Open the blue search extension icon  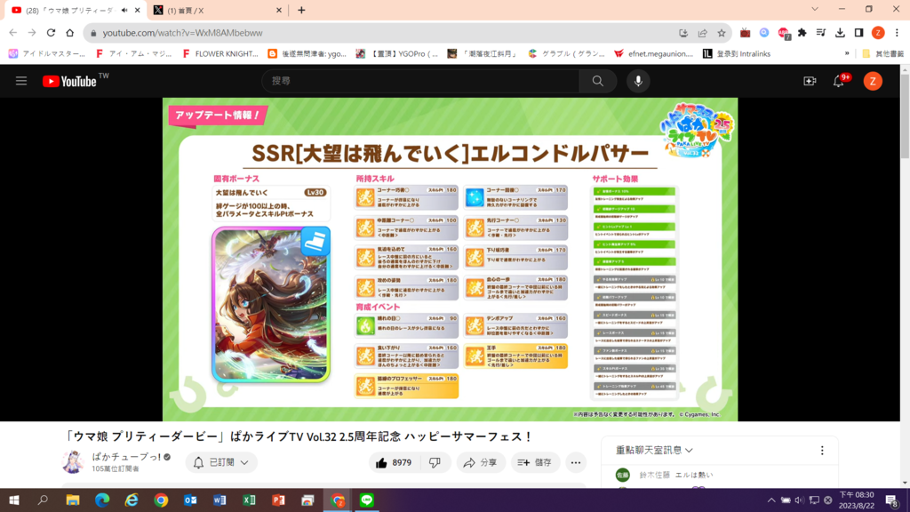pyautogui.click(x=764, y=33)
